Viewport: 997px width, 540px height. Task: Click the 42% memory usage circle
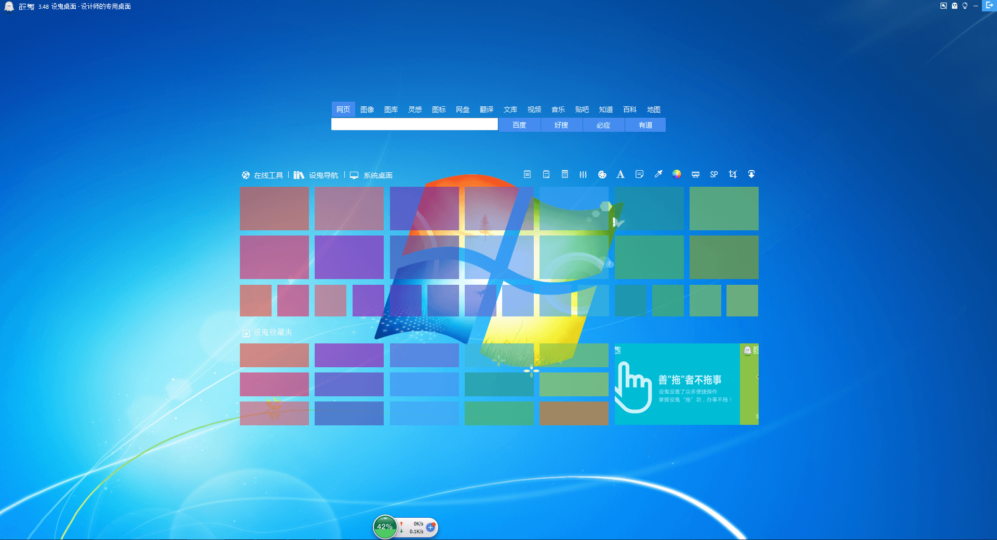tap(385, 527)
